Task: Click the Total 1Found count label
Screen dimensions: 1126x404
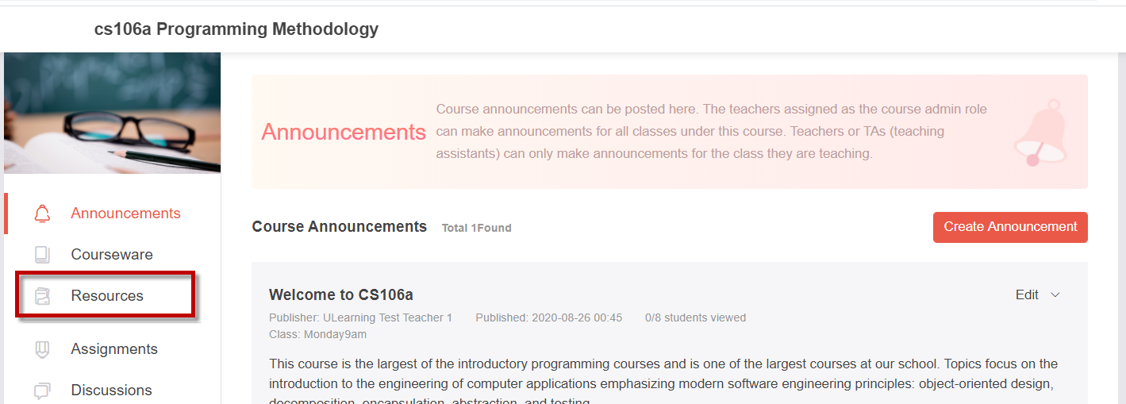Action: tap(476, 228)
